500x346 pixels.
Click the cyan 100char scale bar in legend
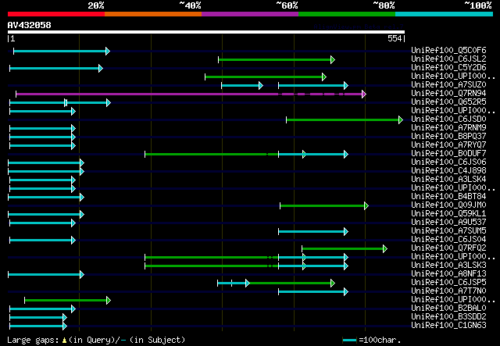pos(349,341)
